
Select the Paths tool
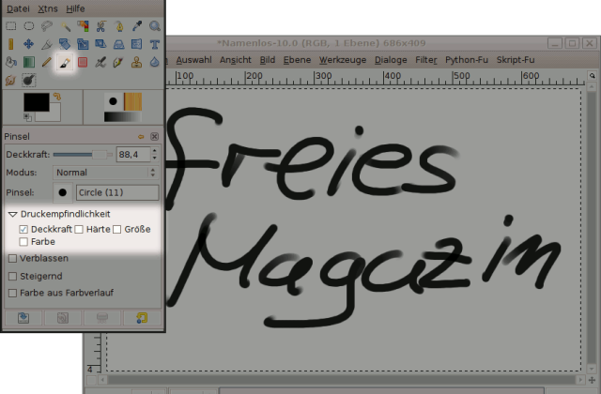pos(118,26)
